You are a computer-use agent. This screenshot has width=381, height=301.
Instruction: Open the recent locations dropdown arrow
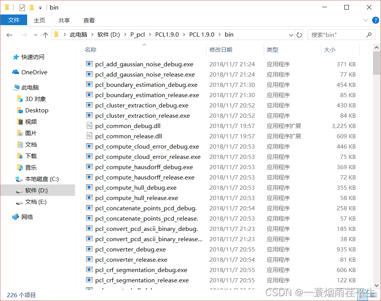(x=36, y=35)
